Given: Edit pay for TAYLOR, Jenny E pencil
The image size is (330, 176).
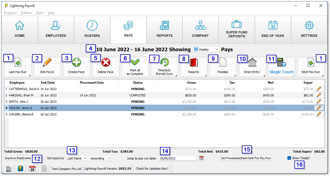Looking at the screenshot, I should tap(319, 108).
